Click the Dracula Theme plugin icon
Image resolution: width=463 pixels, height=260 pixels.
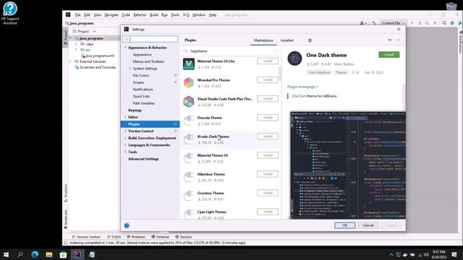pos(189,121)
